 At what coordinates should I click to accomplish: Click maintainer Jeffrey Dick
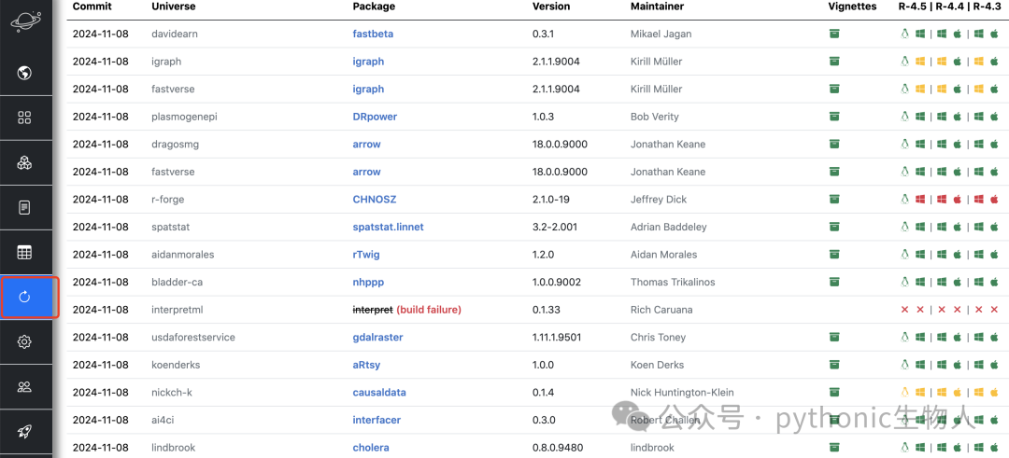pyautogui.click(x=659, y=199)
